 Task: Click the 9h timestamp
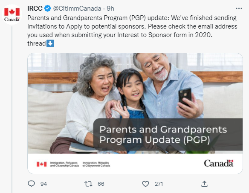coord(110,9)
